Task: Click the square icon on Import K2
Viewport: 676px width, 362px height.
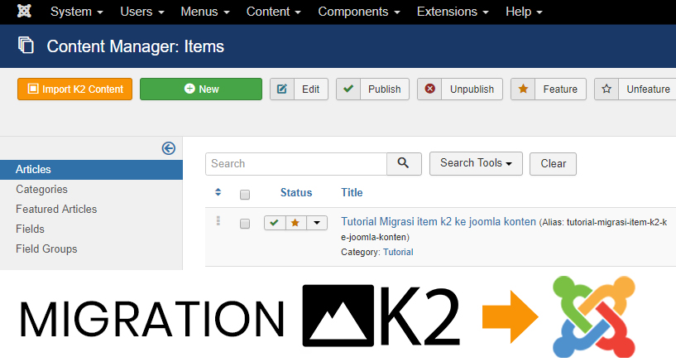Action: pyautogui.click(x=33, y=89)
